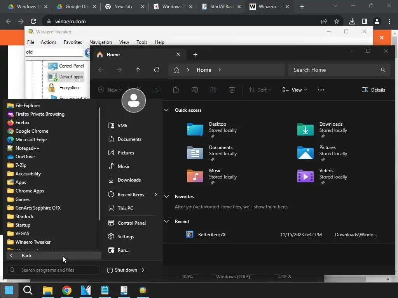Click the Search Home field in Explorer
Viewport: 398px width, 298px height.
pyautogui.click(x=339, y=70)
